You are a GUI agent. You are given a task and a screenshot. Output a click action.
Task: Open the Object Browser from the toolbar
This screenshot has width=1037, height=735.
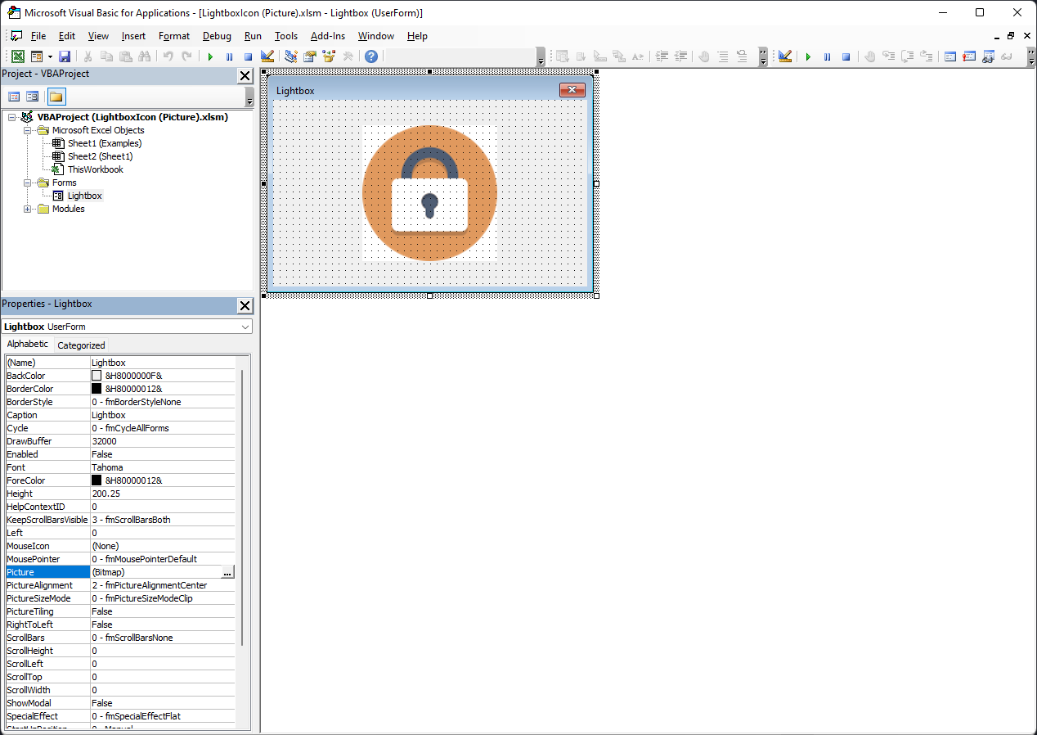(x=329, y=56)
